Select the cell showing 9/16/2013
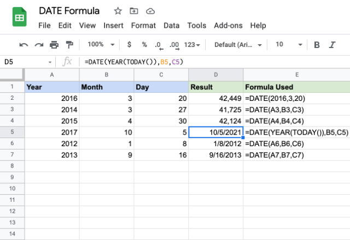This screenshot has height=240, width=350. tap(216, 155)
